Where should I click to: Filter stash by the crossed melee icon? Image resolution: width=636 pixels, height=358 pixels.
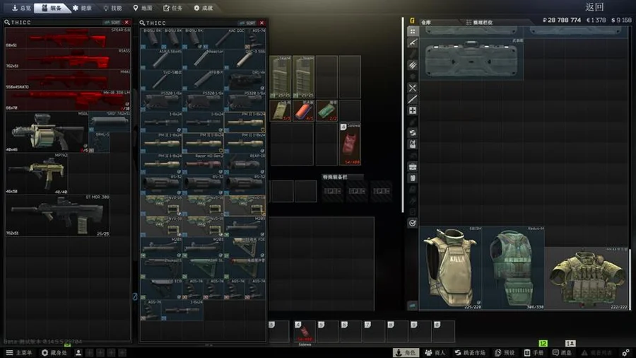click(x=413, y=88)
